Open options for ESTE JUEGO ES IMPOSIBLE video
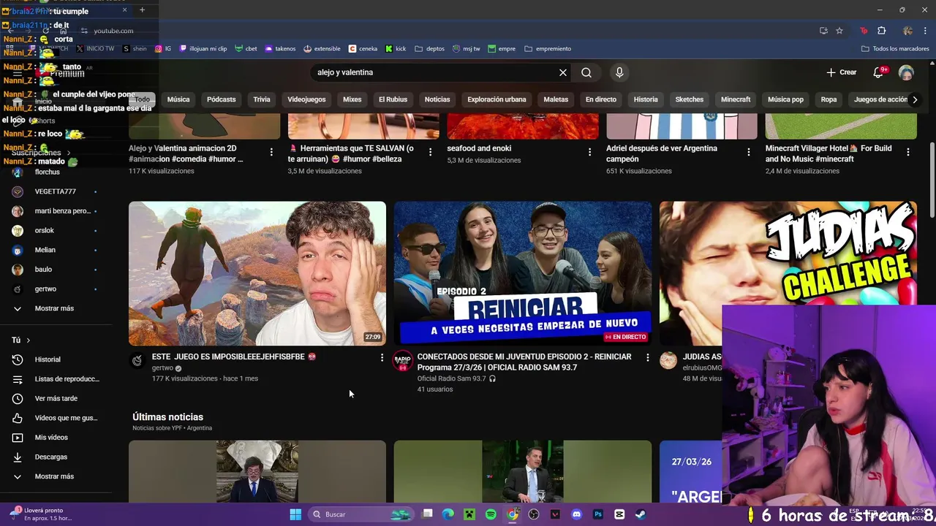The height and width of the screenshot is (526, 936). tap(382, 357)
